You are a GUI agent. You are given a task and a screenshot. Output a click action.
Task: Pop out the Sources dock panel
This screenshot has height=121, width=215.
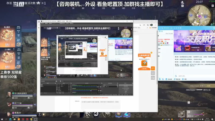(71, 83)
